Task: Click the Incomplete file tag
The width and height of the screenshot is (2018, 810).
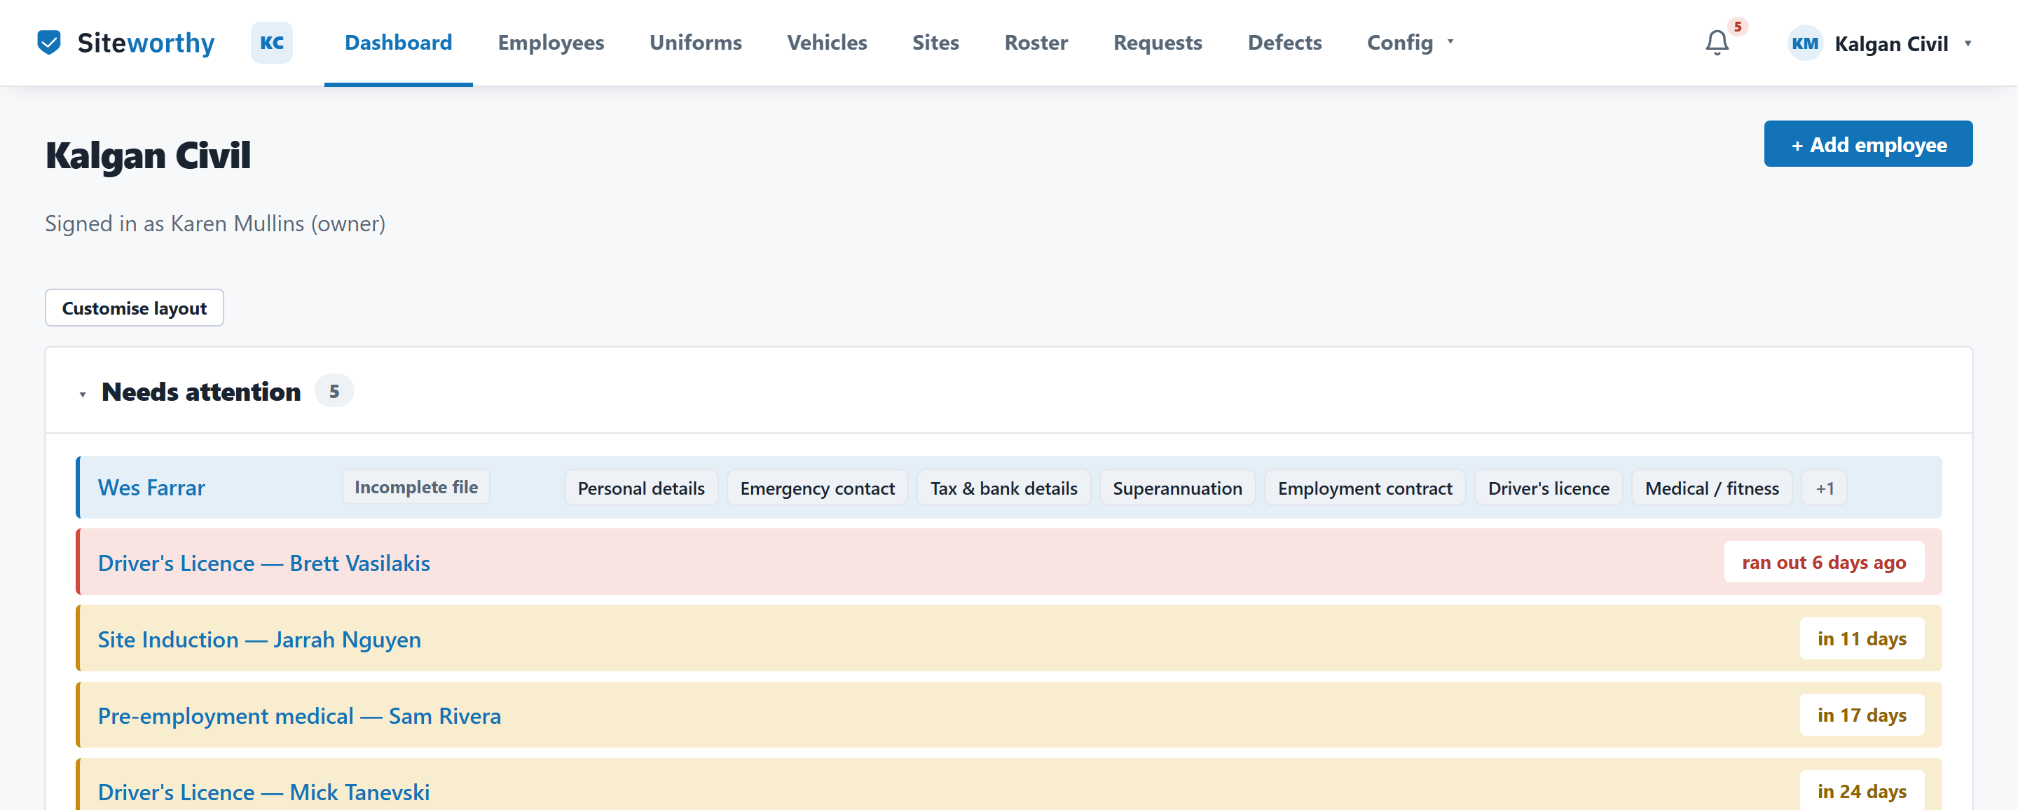Action: pyautogui.click(x=416, y=487)
